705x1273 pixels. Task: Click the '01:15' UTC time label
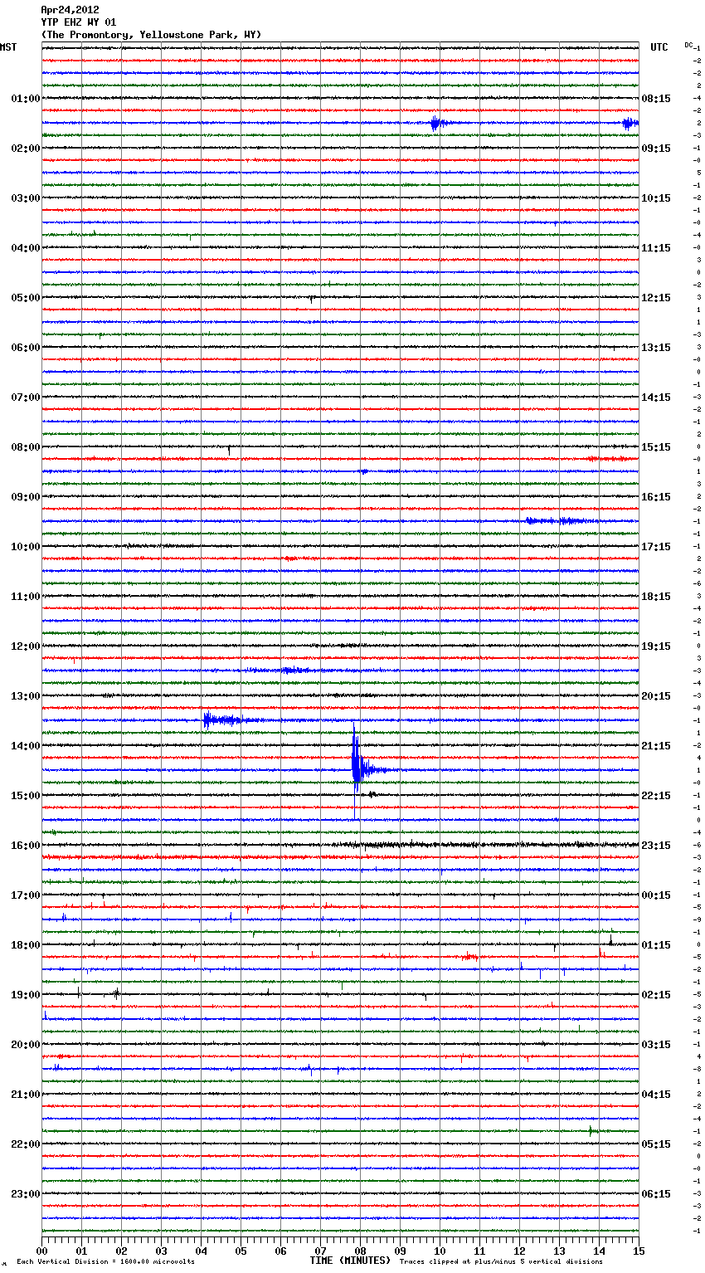pos(656,945)
